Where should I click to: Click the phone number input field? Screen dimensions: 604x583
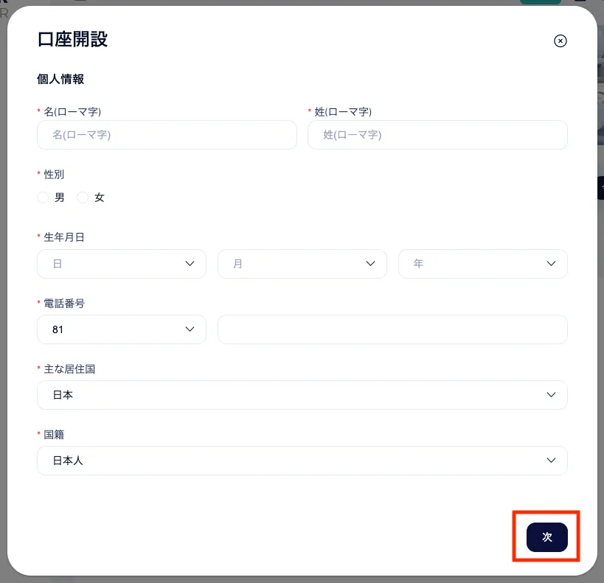coord(392,329)
